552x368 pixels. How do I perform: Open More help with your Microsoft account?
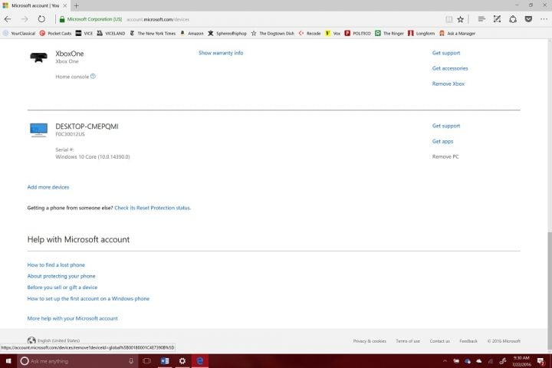(73, 318)
